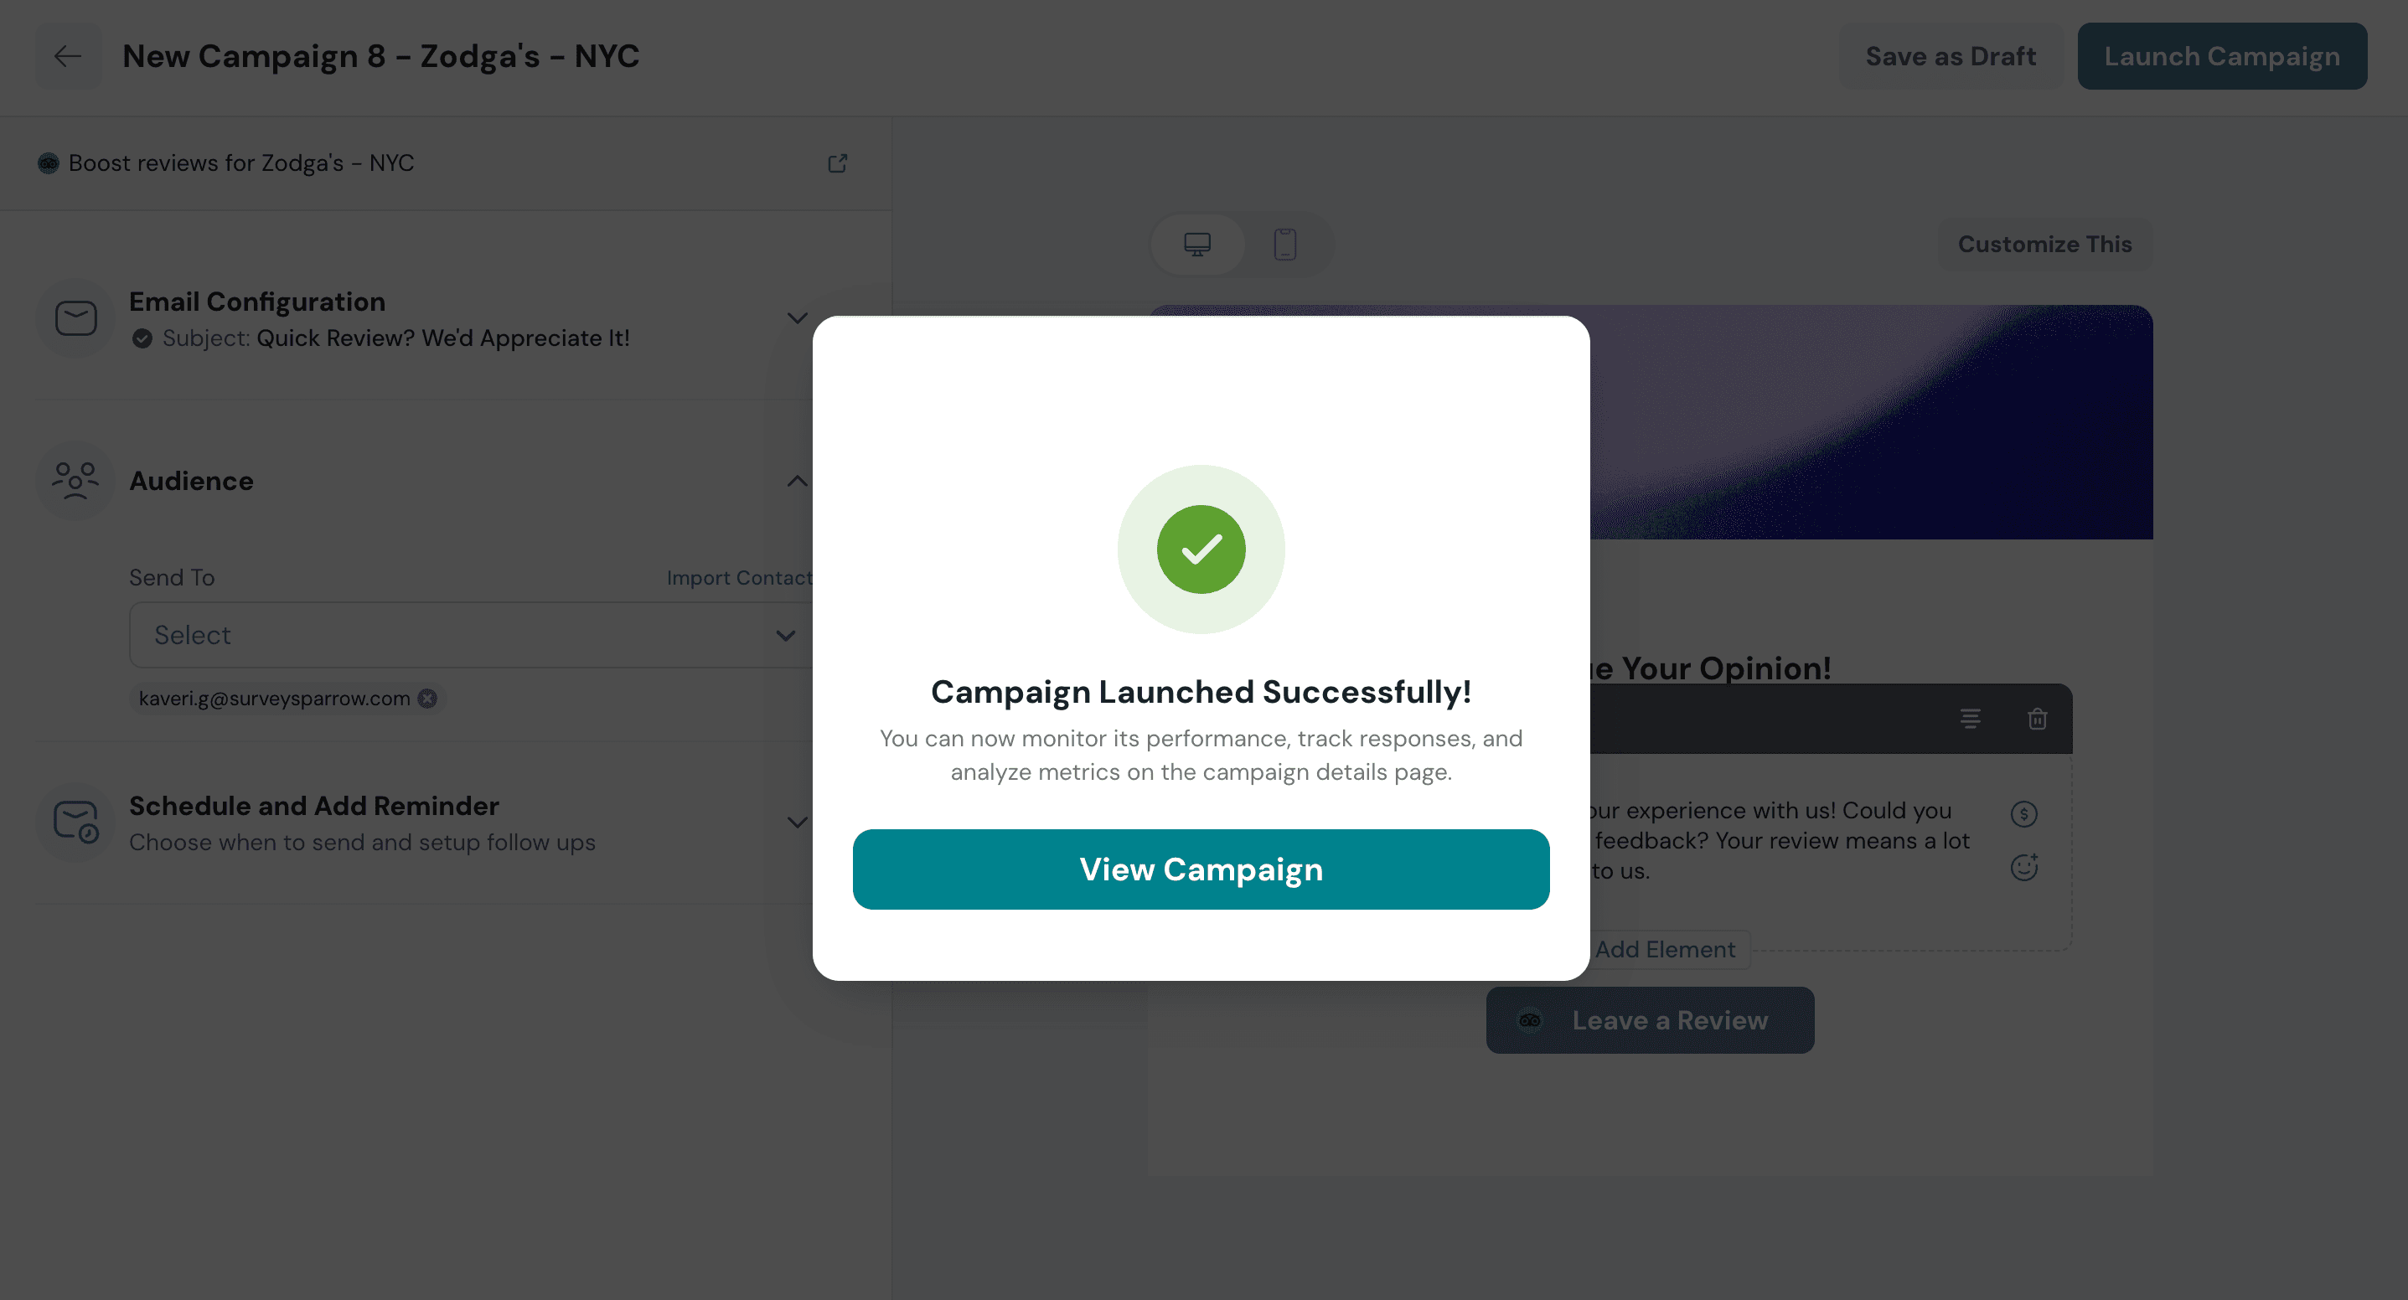The height and width of the screenshot is (1300, 2408).
Task: Open the external link icon beside Boost reviews
Action: click(x=838, y=163)
